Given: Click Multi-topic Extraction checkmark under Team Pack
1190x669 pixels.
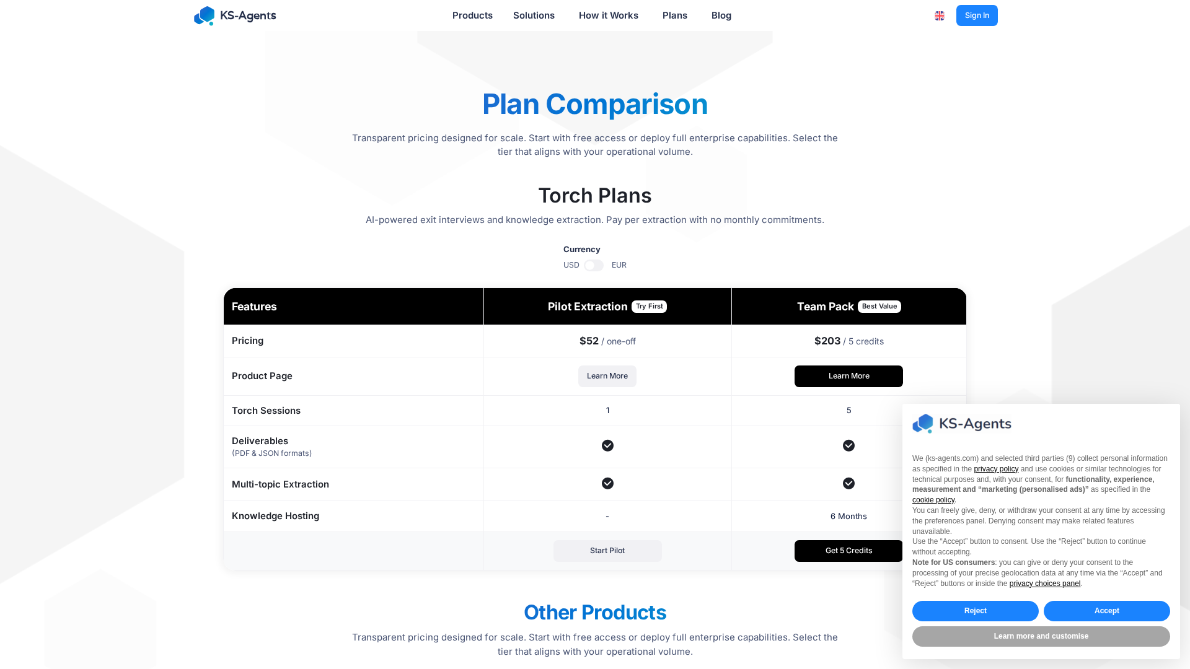Looking at the screenshot, I should point(848,483).
